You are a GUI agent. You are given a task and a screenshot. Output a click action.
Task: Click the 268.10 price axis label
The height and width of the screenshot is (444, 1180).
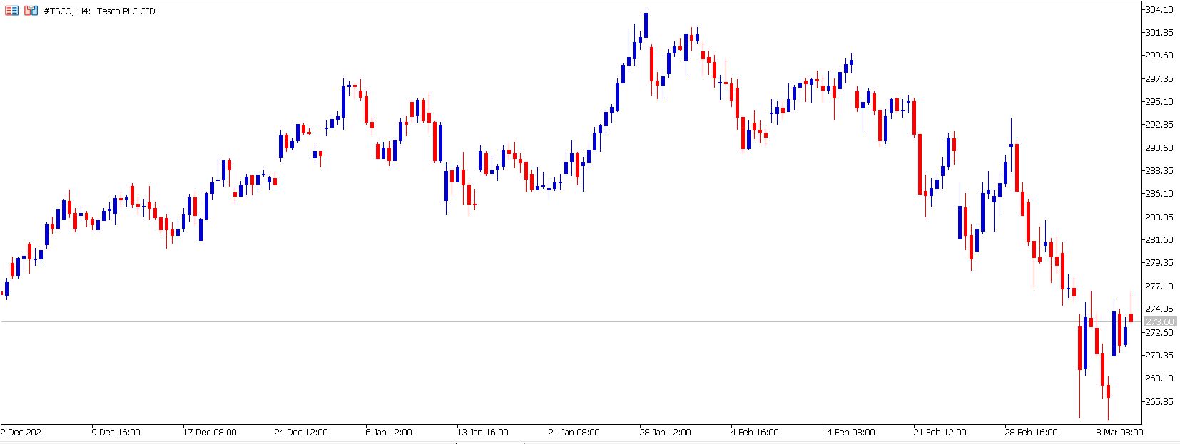pyautogui.click(x=1159, y=378)
